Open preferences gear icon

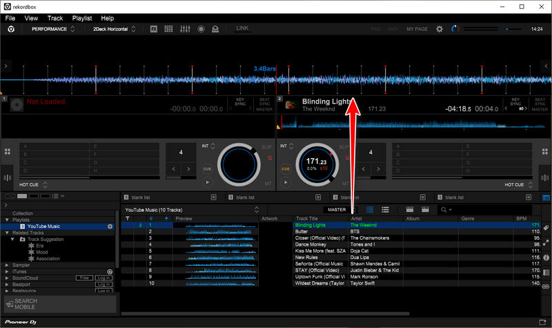click(x=440, y=29)
